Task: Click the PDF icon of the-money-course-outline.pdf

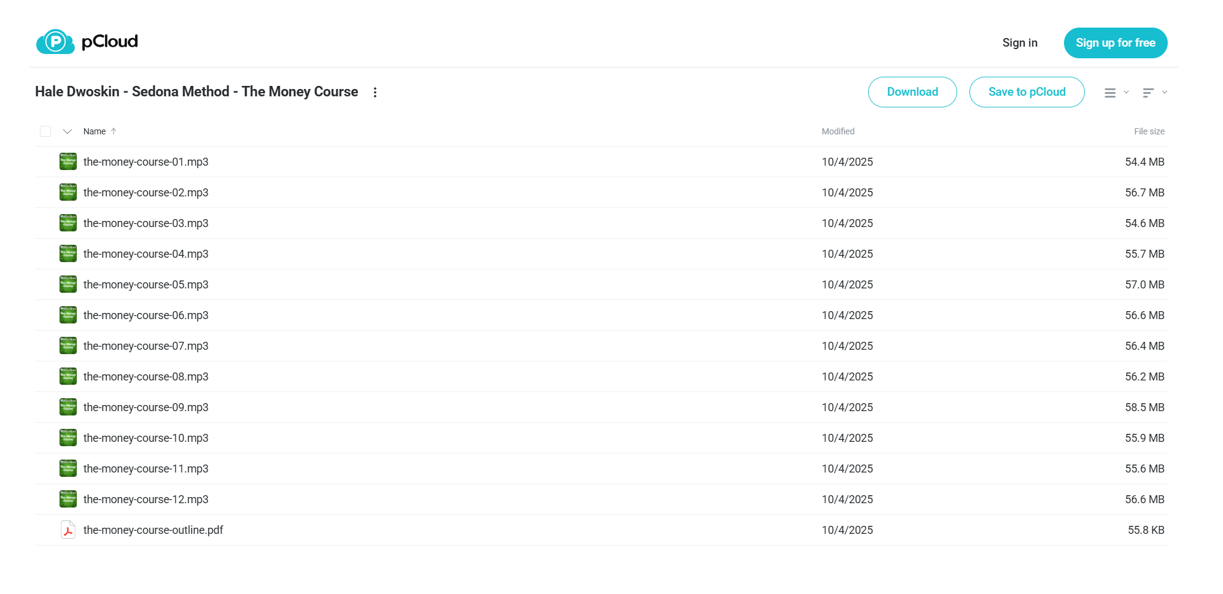Action: click(x=68, y=530)
